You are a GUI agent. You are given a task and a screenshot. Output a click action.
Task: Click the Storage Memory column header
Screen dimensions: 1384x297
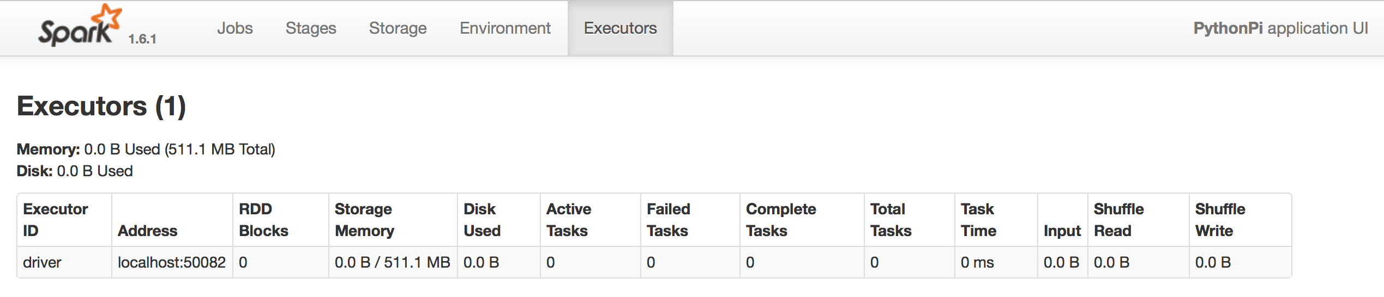364,220
